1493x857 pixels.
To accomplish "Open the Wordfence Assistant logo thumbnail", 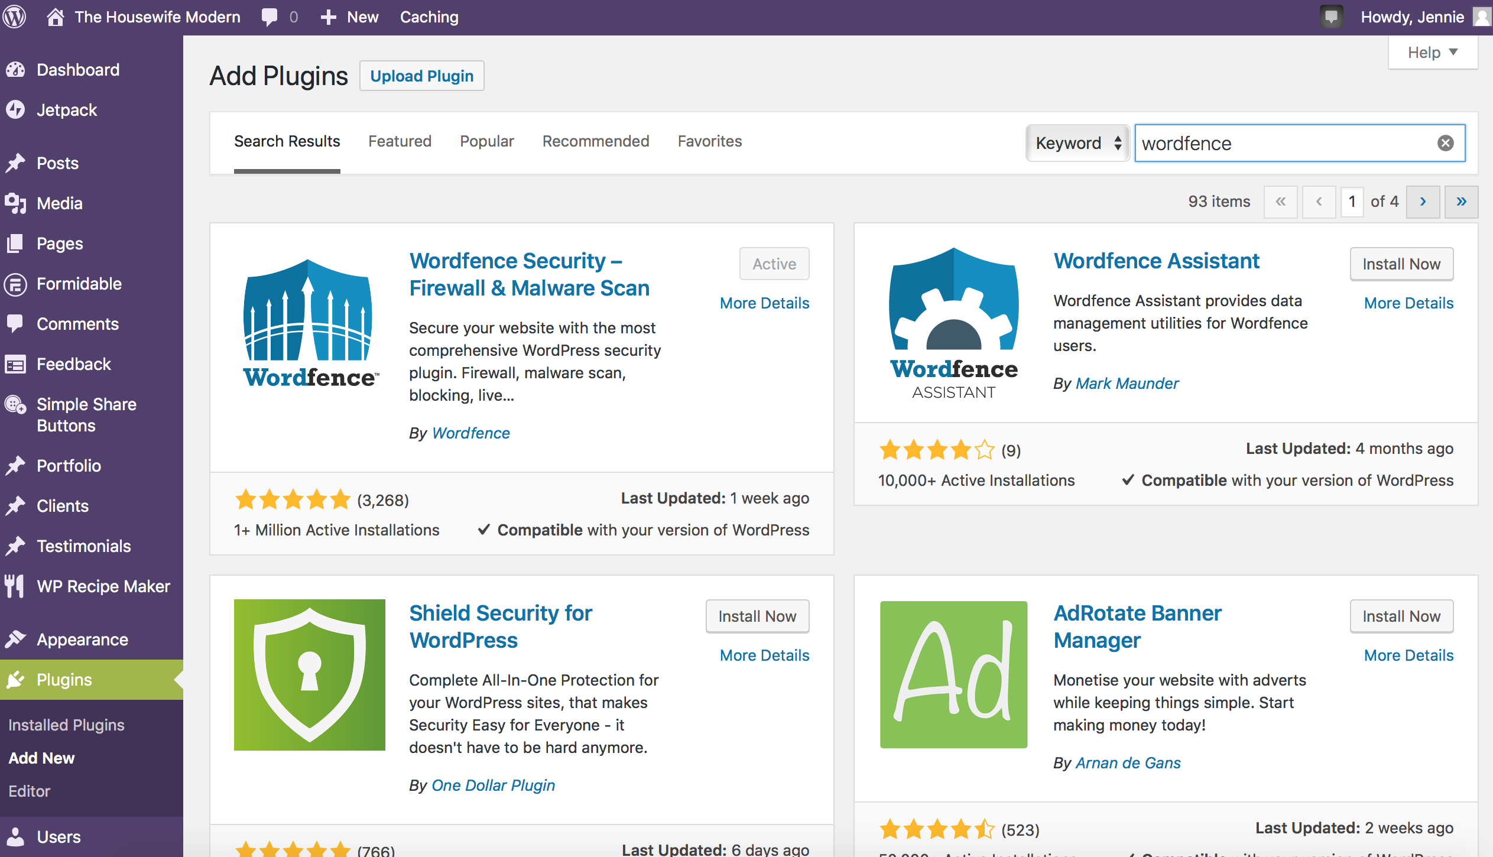I will click(954, 324).
